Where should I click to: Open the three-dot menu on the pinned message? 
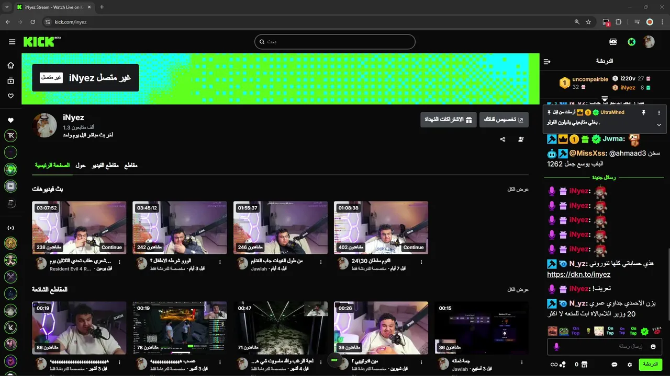659,112
